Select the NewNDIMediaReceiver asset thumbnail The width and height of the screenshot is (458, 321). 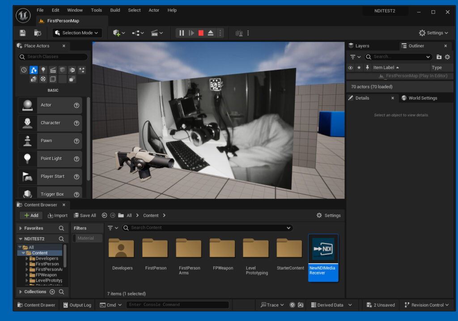(x=323, y=249)
